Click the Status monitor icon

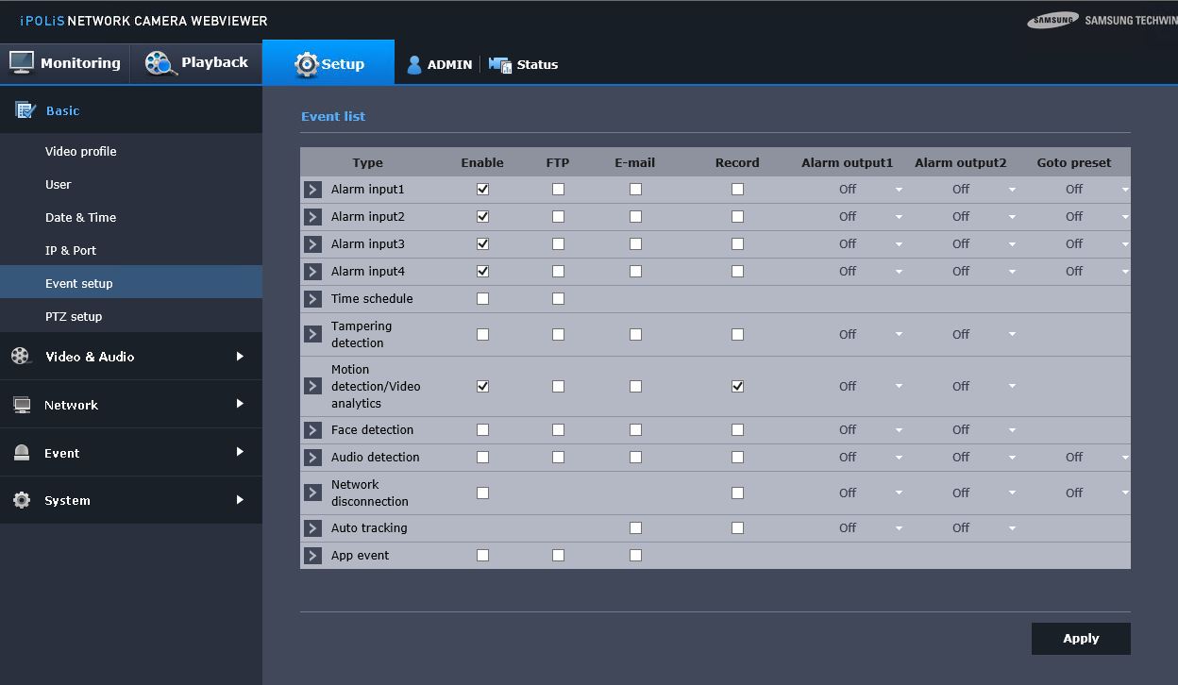click(499, 64)
